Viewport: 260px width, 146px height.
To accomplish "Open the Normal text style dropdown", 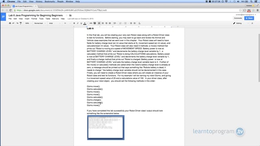I will (x=40, y=24).
